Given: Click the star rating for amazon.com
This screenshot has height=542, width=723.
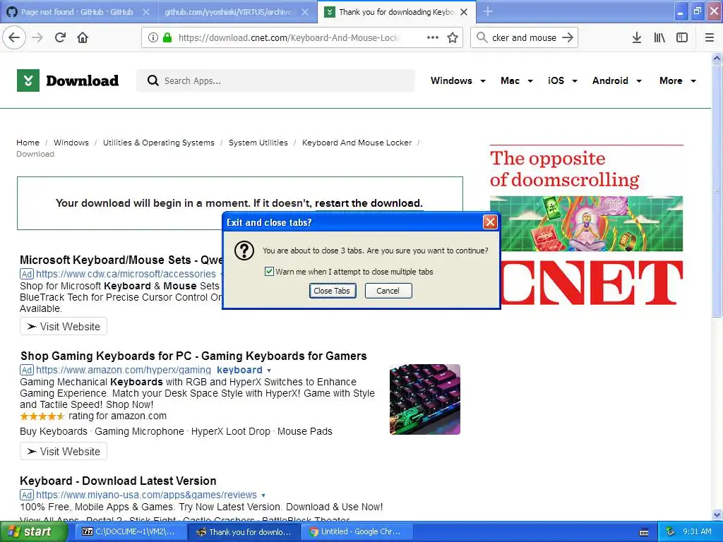Looking at the screenshot, I should tap(42, 416).
